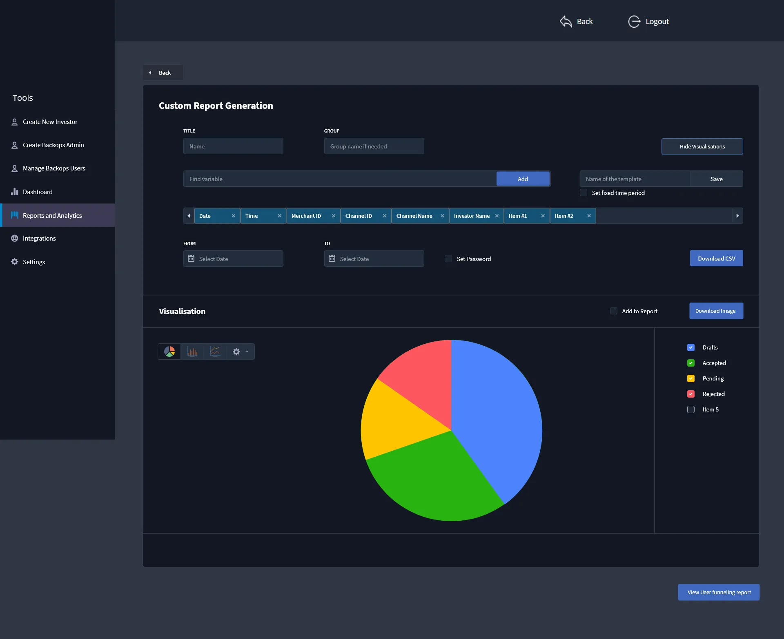Viewport: 784px width, 639px height.
Task: Open Integrations in the sidebar
Action: (x=39, y=239)
